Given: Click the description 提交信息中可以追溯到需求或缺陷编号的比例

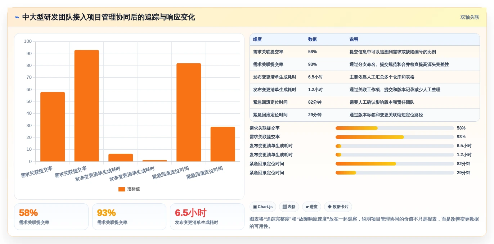Looking at the screenshot, I should coord(393,52).
